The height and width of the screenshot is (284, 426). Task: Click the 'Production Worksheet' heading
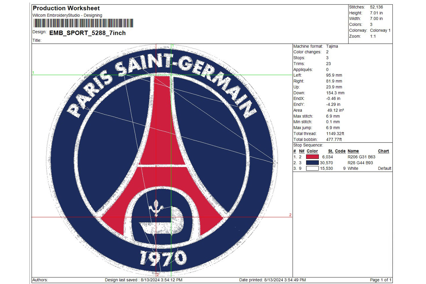[x=66, y=8]
